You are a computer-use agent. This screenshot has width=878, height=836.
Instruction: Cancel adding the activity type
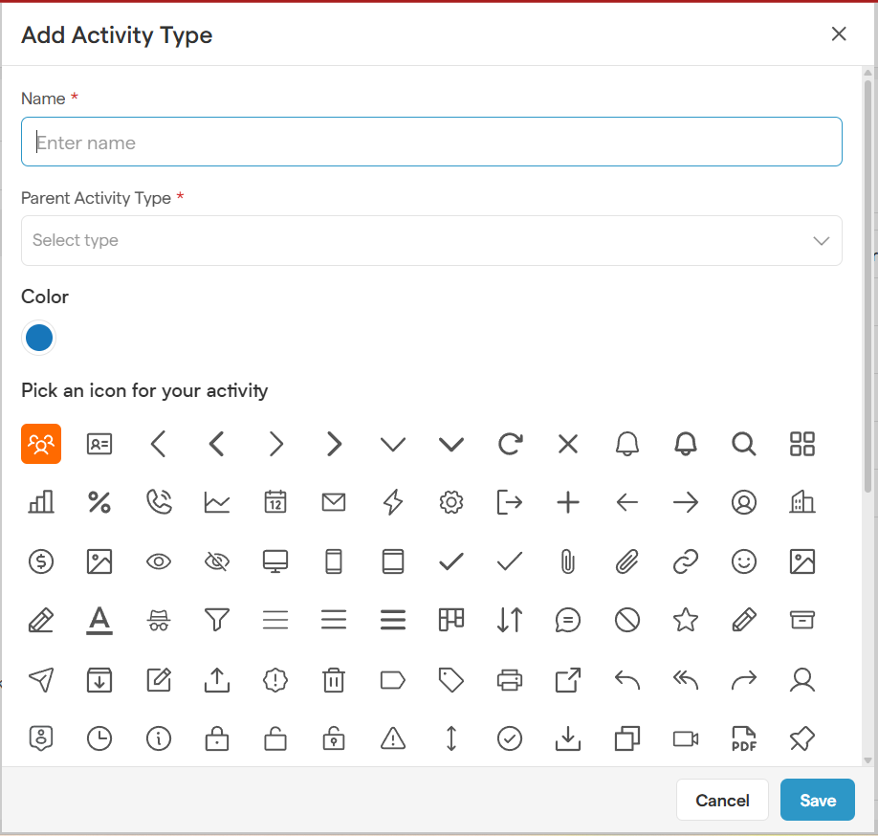pyautogui.click(x=722, y=801)
